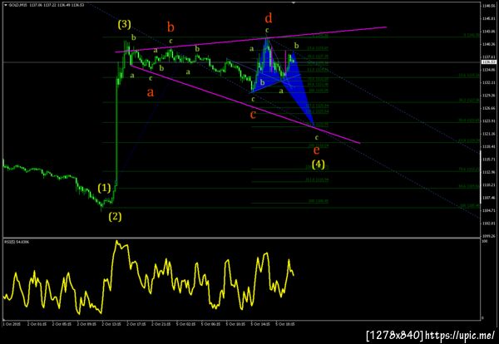
Task: Click the RSI scale value 100
Action: point(484,242)
